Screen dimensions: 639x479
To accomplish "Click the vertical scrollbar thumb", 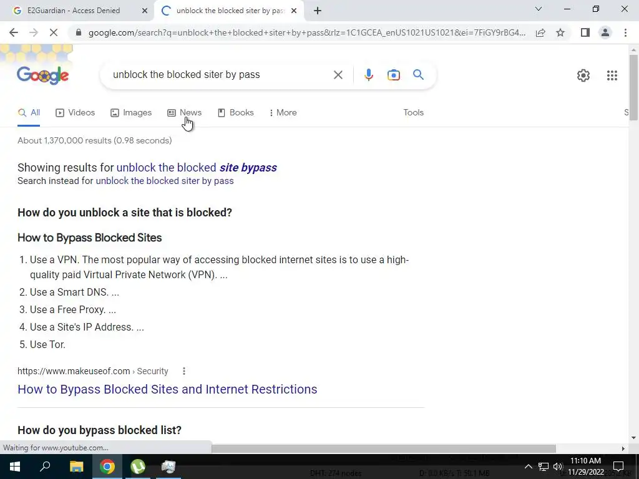I will (633, 87).
